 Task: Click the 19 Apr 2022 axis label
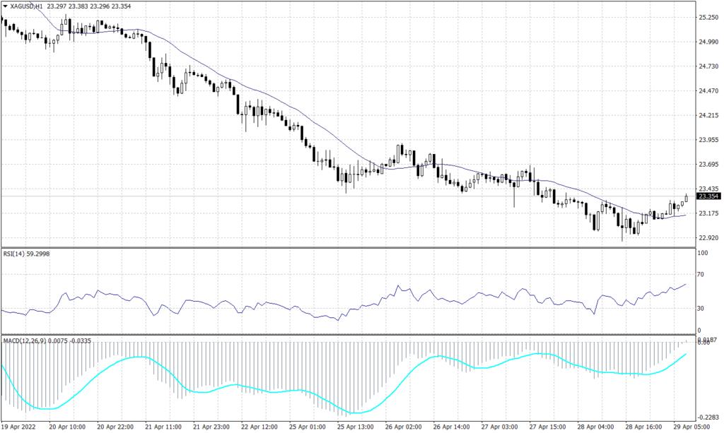tap(21, 427)
